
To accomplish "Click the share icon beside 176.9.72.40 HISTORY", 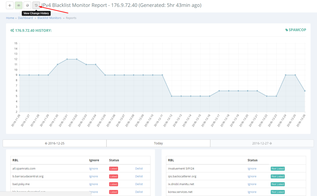I will pos(12,30).
